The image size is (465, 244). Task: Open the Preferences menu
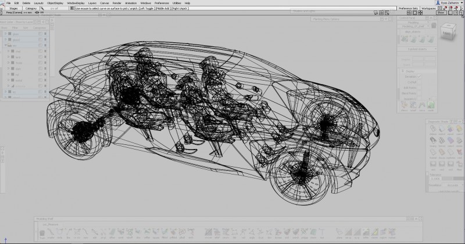[162, 3]
